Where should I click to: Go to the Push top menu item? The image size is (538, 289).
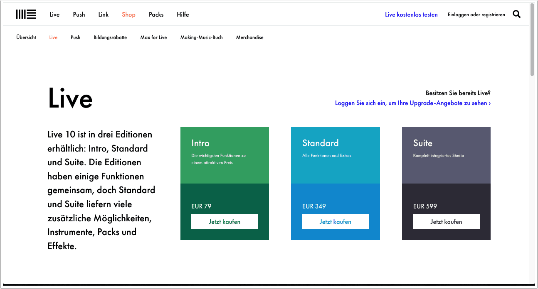coord(79,15)
